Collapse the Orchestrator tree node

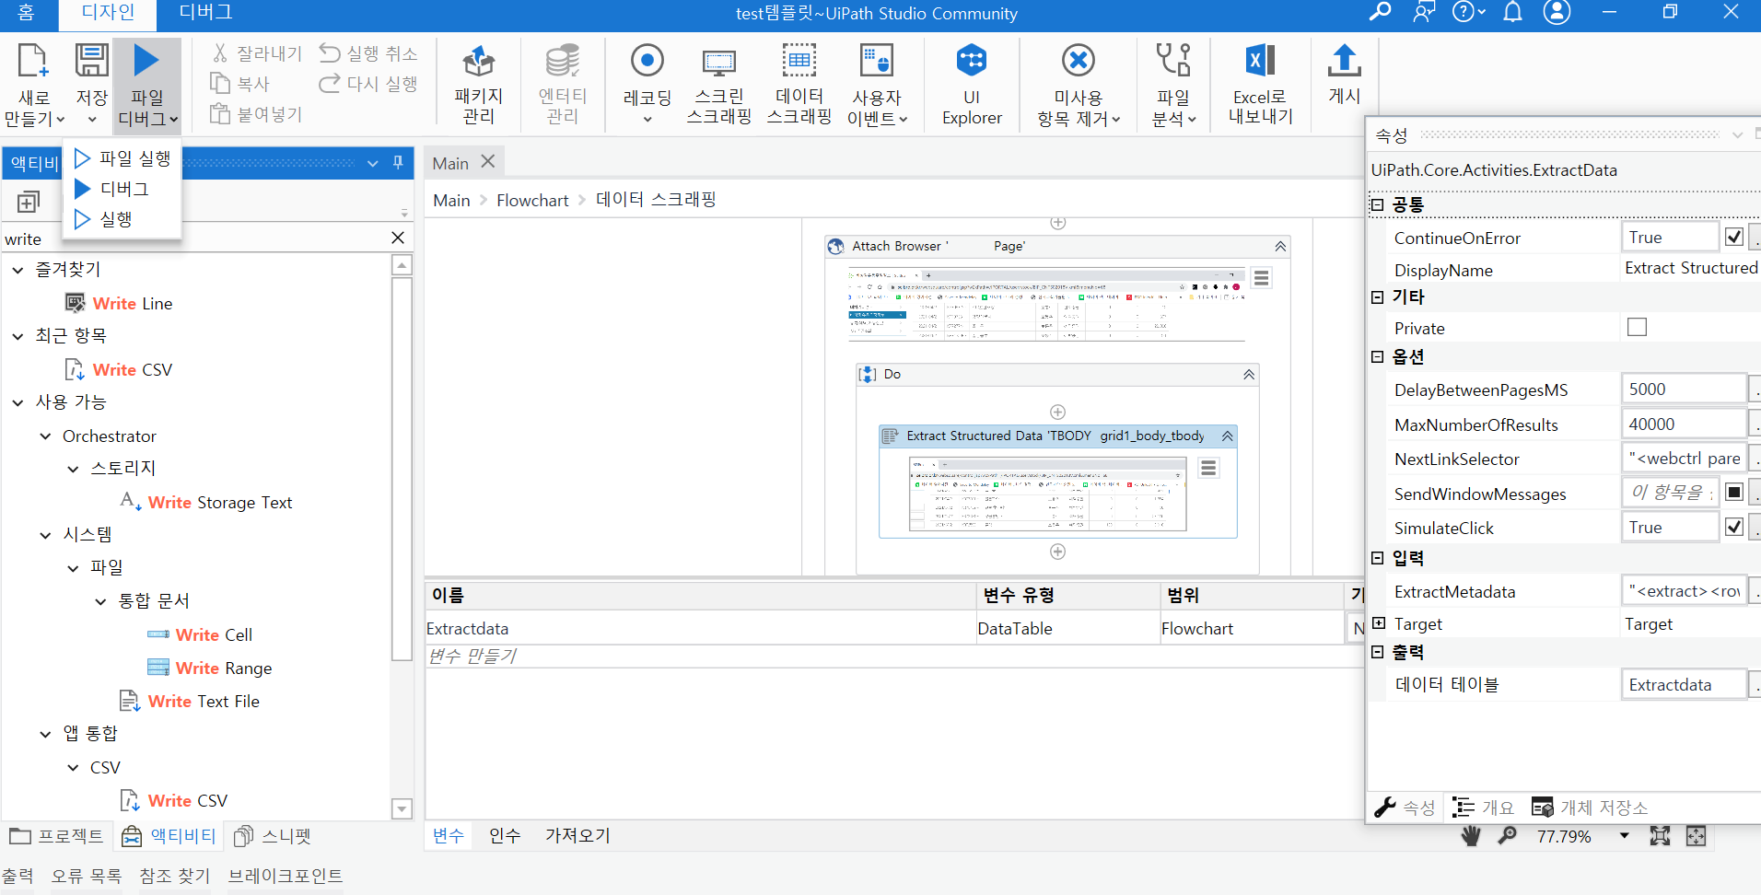tap(45, 436)
